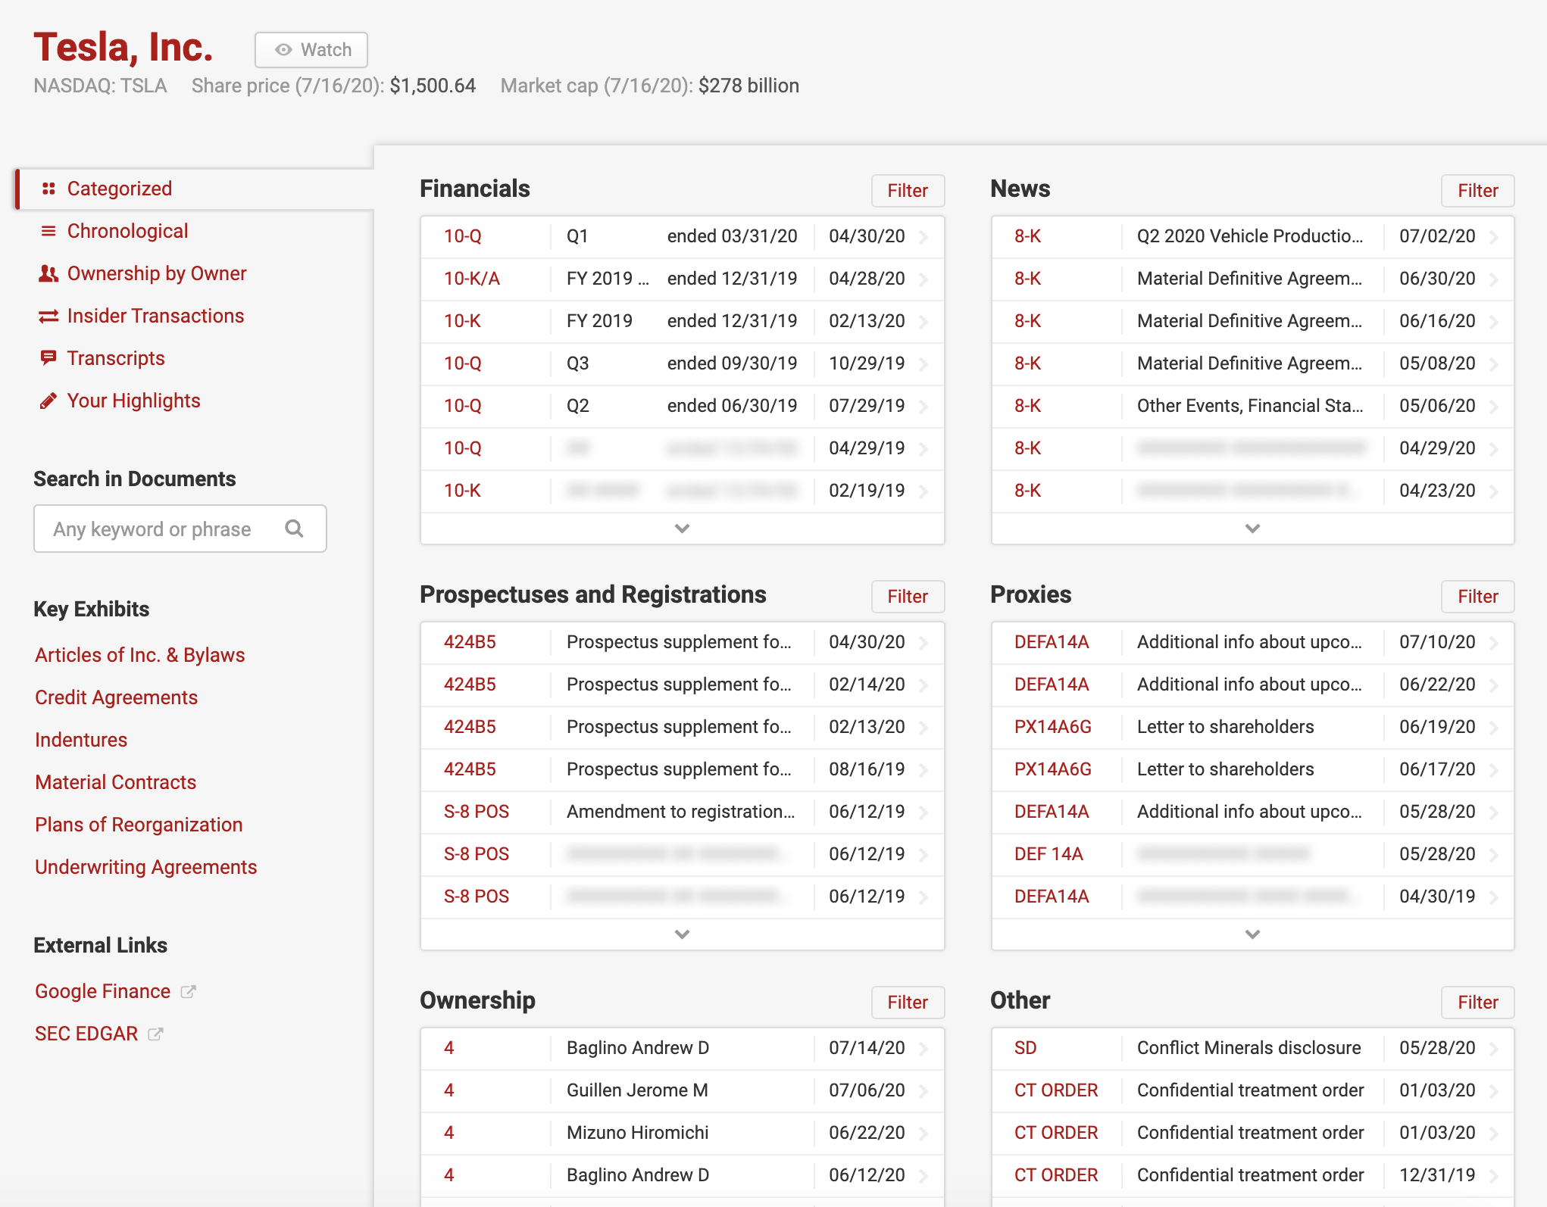Open chevron of 8-K 07/02/20 row
Screen dimensions: 1547x1207
coord(1494,237)
